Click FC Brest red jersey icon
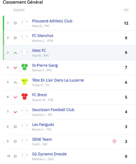Viewport: 136px width, 164px height. tap(25, 96)
